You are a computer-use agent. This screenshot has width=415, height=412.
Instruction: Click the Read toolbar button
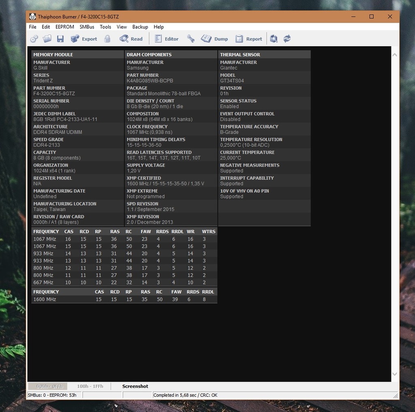(x=131, y=39)
